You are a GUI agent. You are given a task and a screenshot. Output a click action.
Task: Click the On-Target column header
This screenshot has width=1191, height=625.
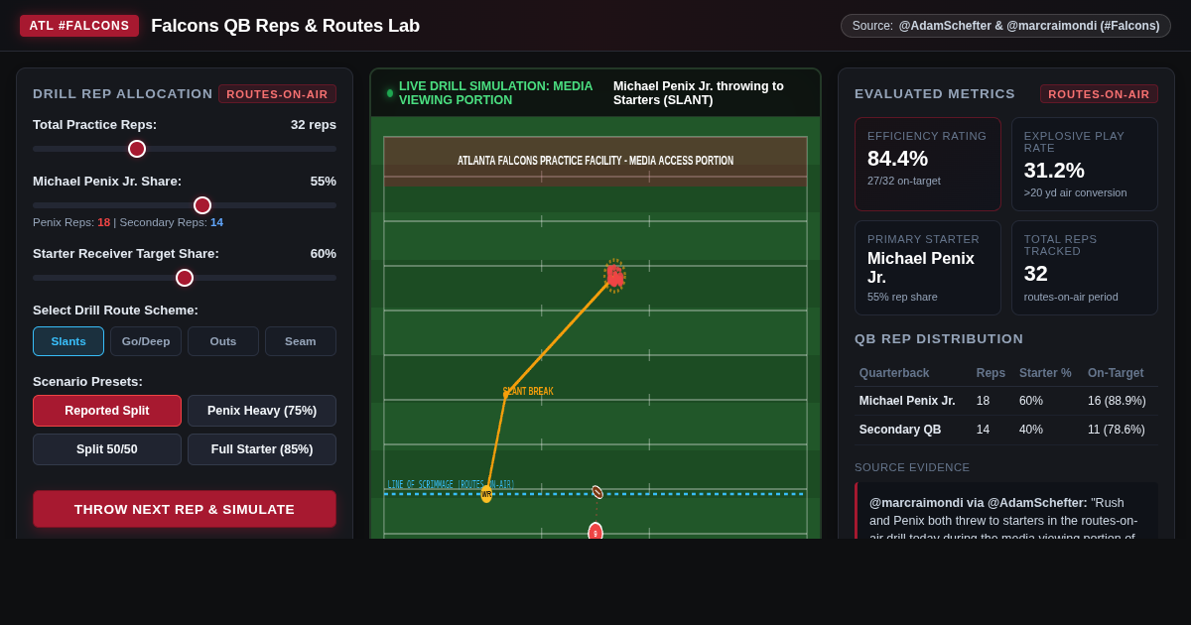[1116, 373]
